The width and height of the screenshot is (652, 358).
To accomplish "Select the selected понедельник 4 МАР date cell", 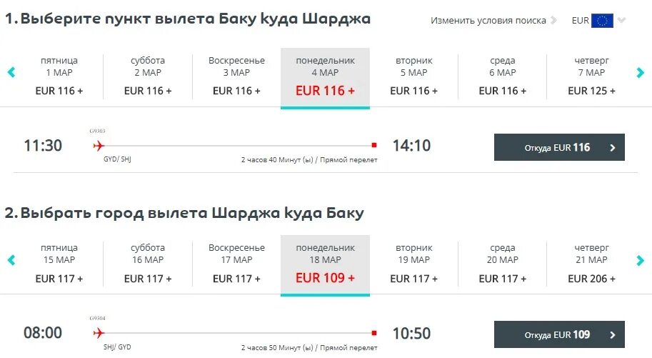I will point(325,78).
